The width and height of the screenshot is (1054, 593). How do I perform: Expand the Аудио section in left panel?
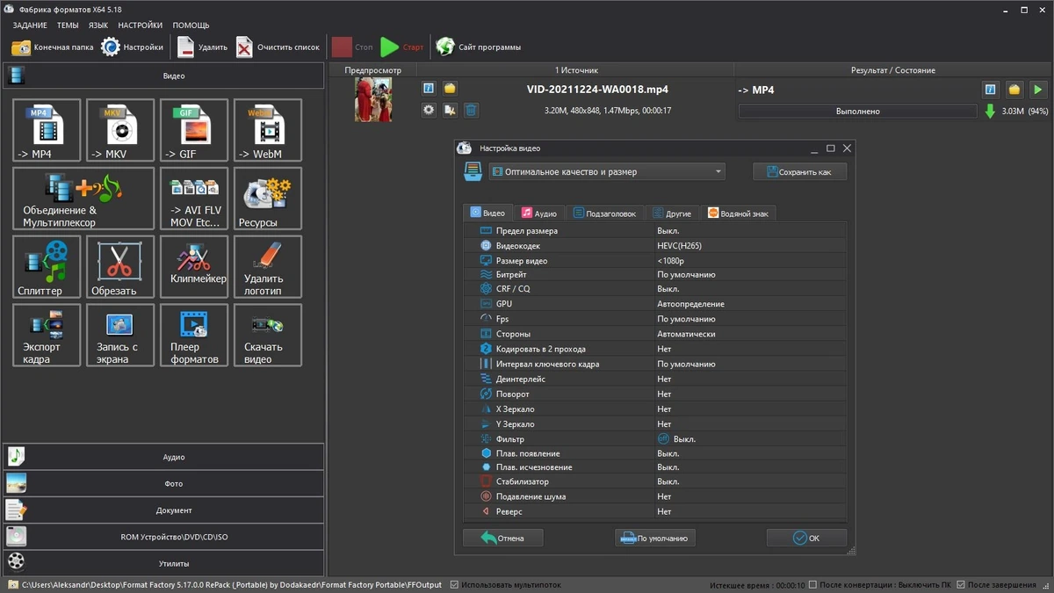(163, 457)
